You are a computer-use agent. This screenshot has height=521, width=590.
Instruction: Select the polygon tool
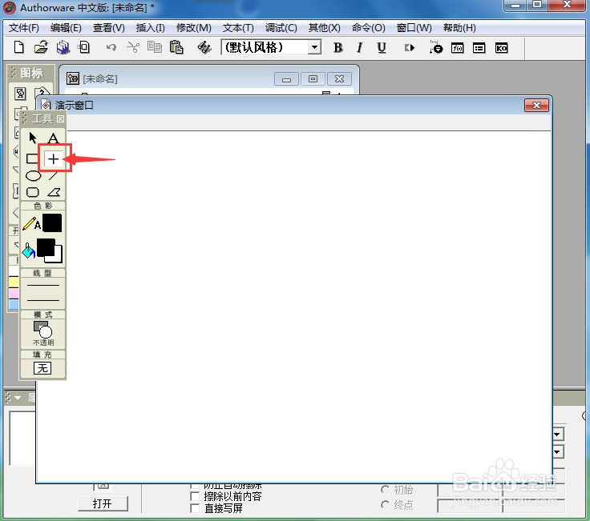point(54,192)
